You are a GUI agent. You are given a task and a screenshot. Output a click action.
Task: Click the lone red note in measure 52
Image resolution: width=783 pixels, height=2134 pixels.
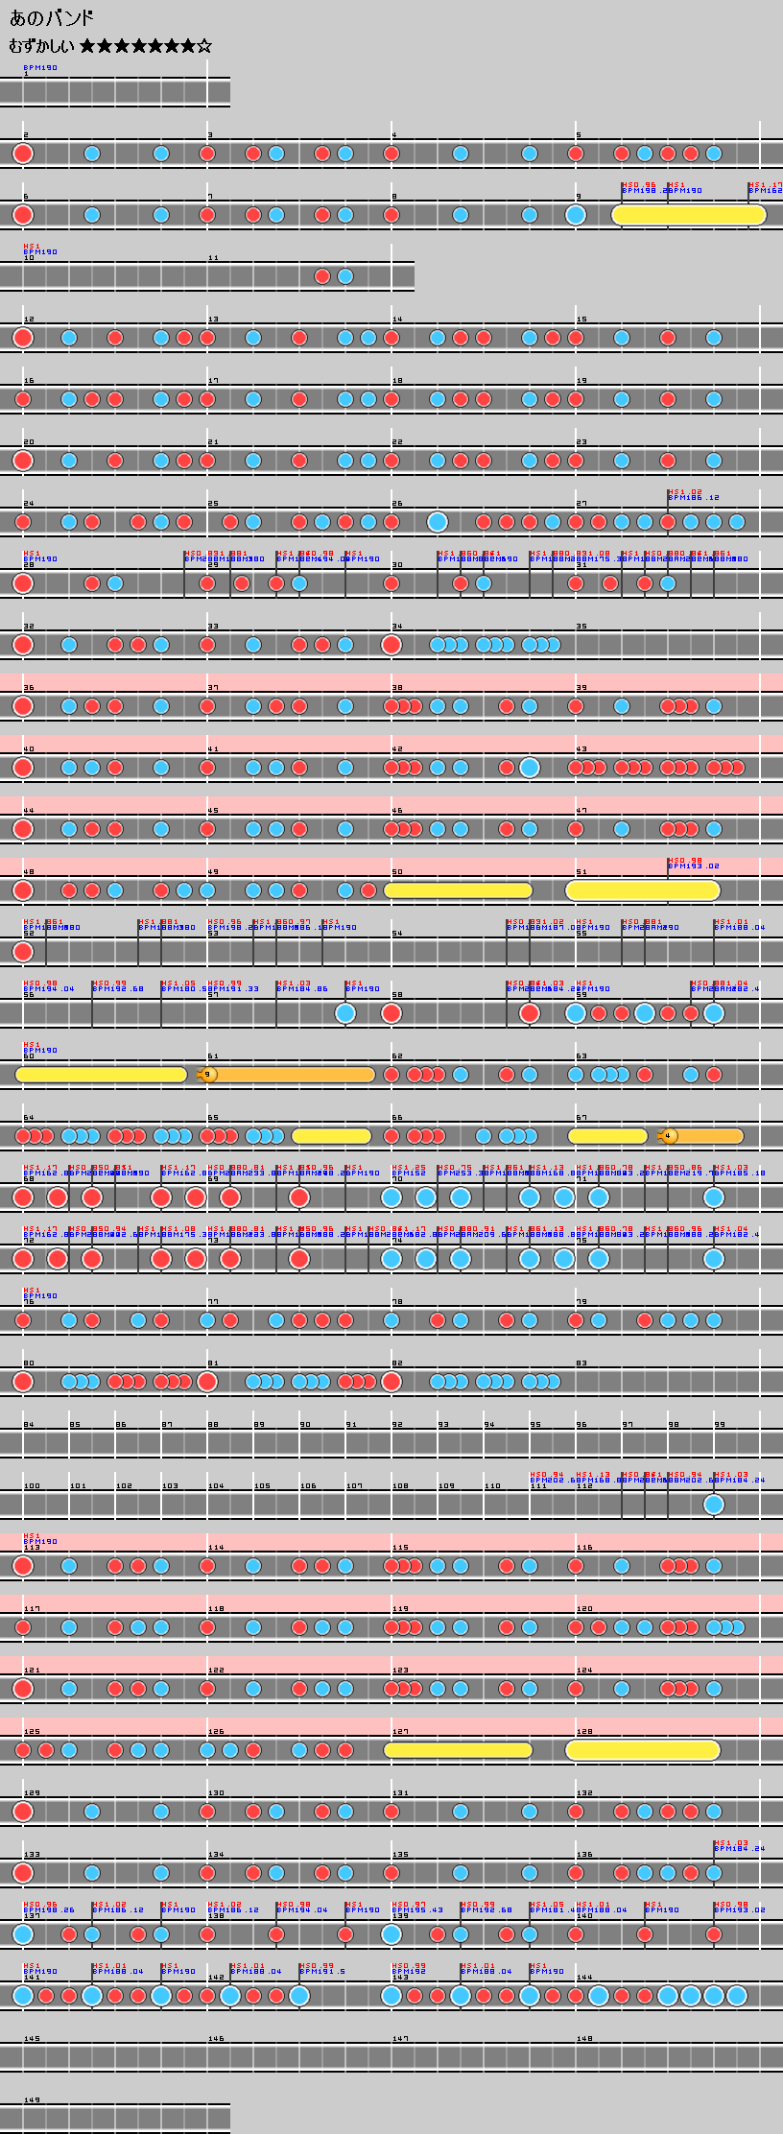(x=23, y=952)
